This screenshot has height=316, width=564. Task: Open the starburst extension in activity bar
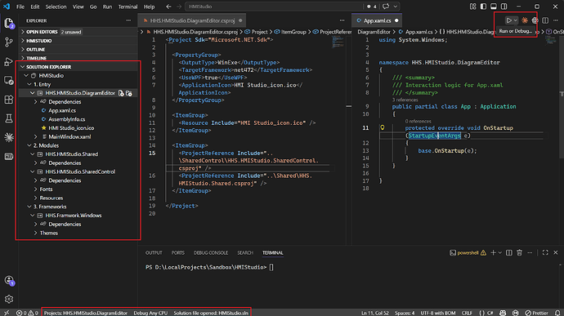point(9,137)
